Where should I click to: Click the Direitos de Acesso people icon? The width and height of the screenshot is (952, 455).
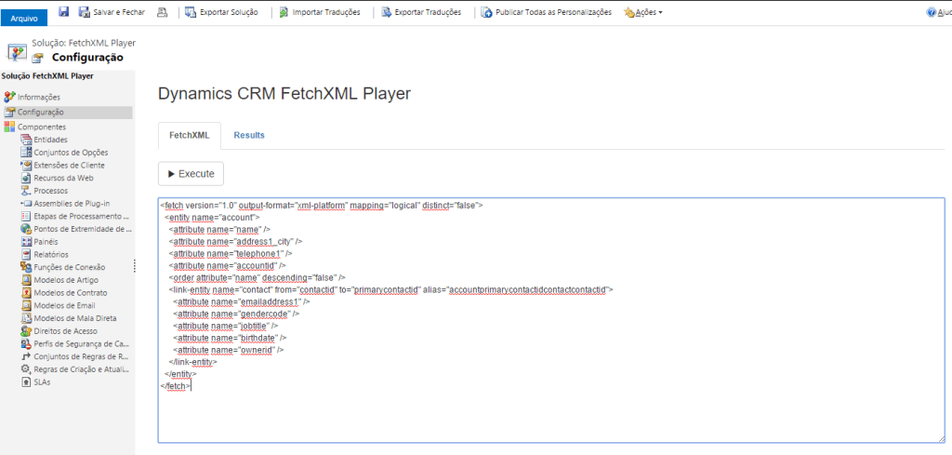26,331
